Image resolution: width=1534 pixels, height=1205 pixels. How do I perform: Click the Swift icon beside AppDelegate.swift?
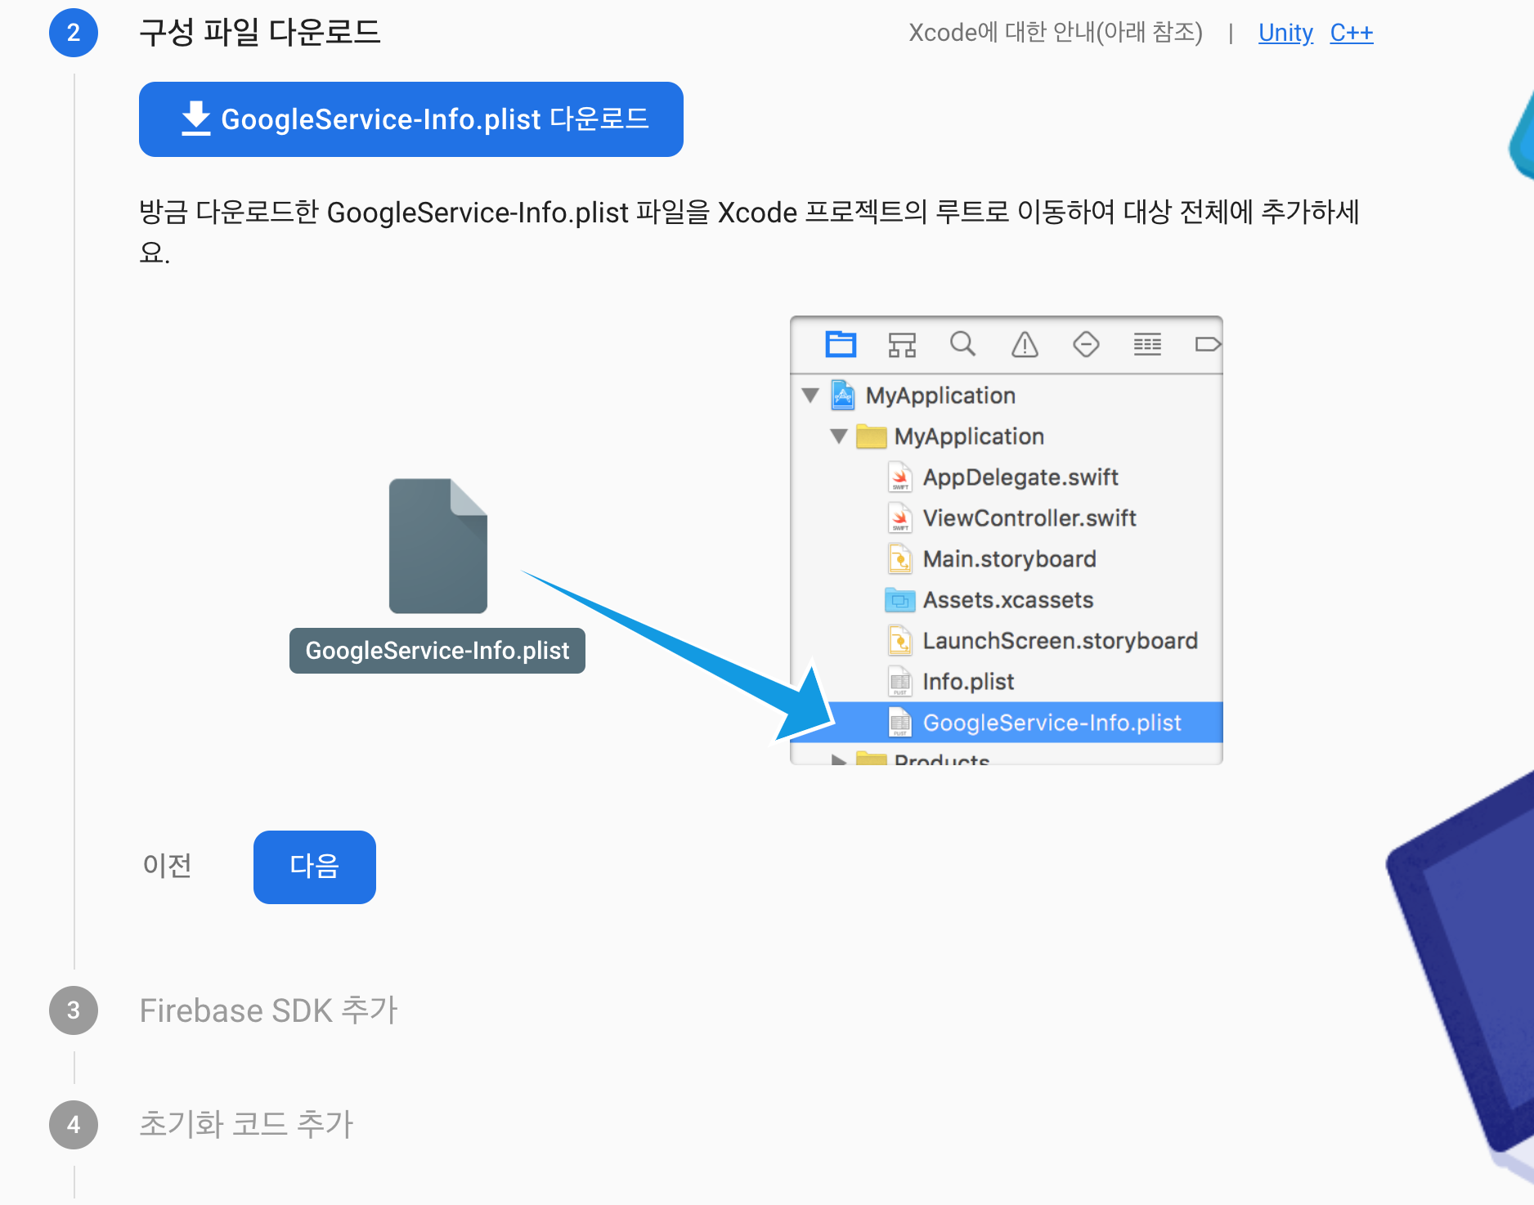point(900,477)
